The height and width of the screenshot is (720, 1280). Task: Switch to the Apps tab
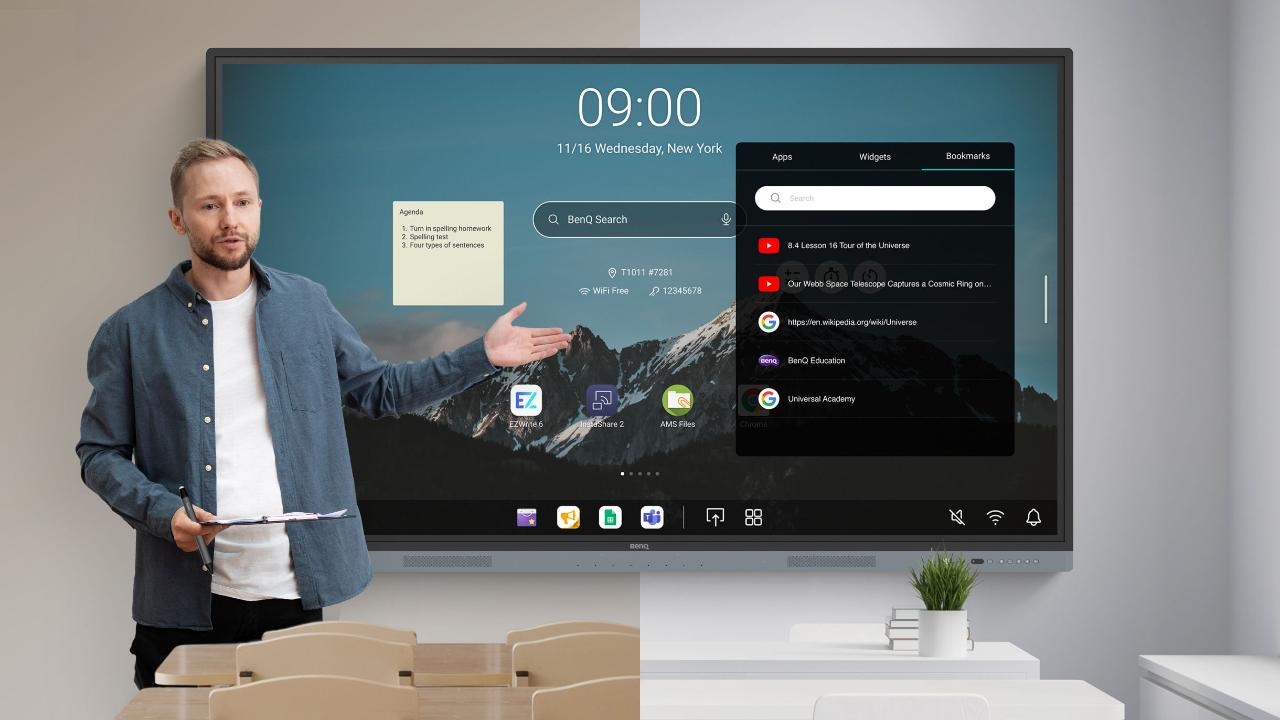click(782, 156)
